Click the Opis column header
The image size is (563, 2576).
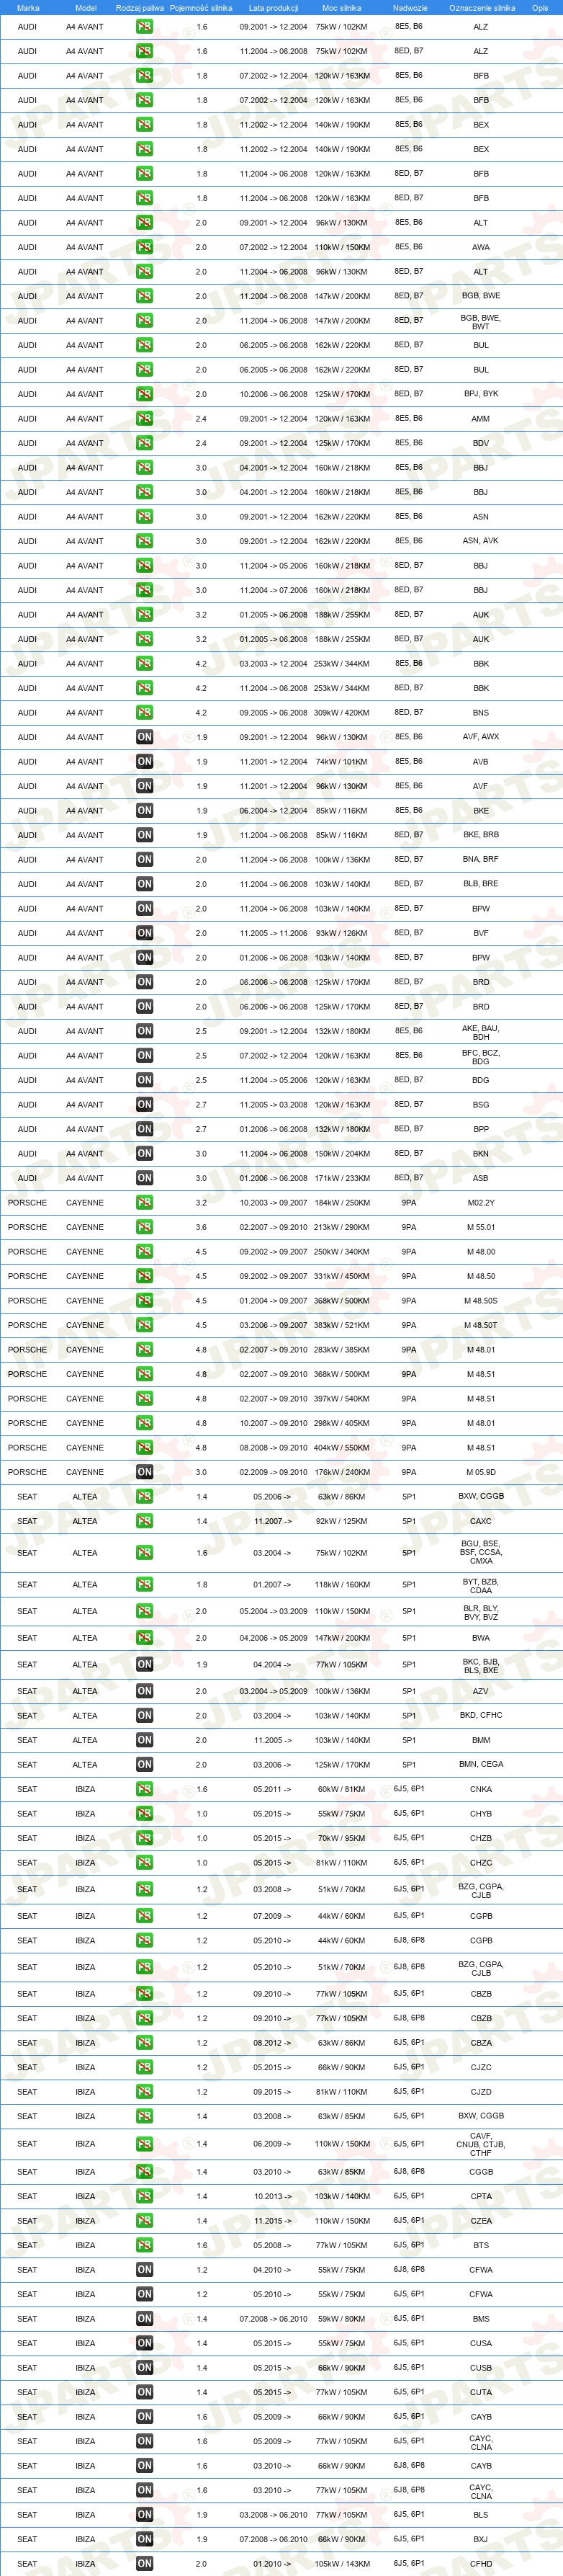click(540, 8)
